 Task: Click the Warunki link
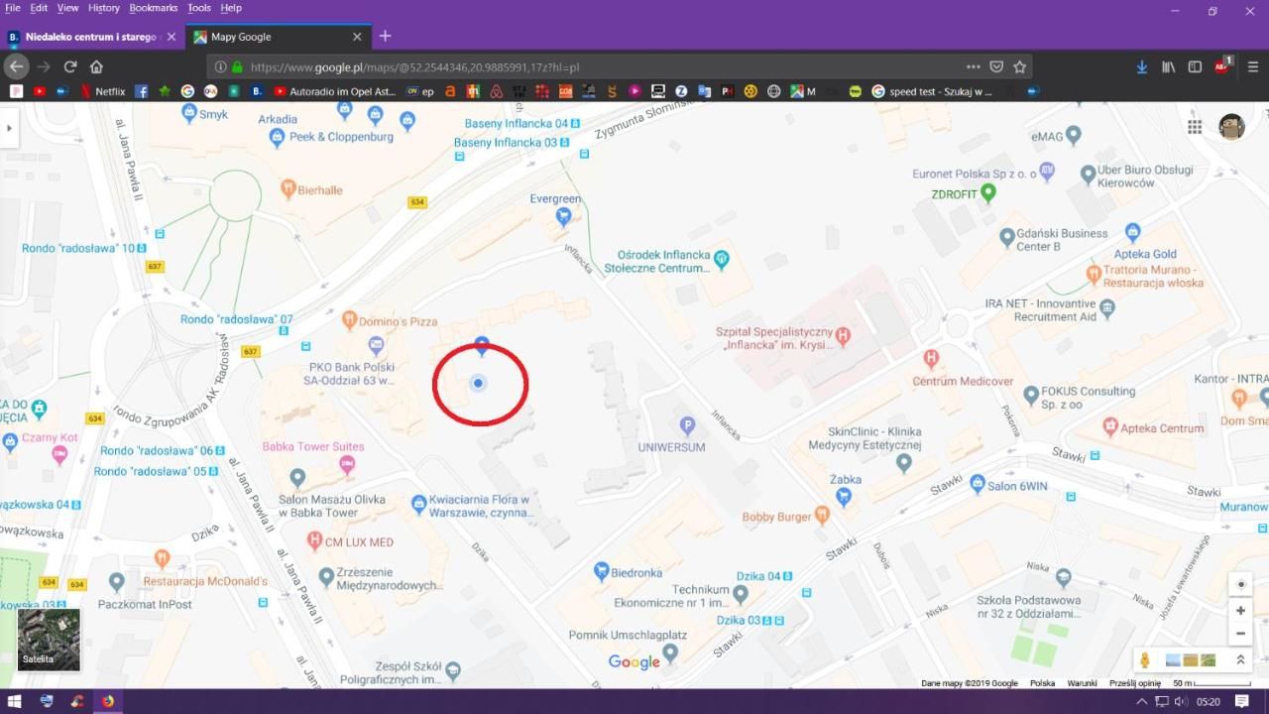[x=1082, y=683]
